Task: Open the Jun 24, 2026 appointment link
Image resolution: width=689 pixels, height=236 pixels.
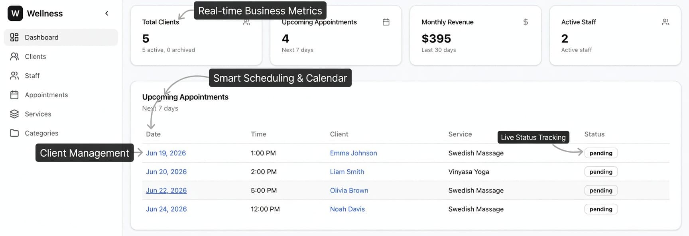Action: (166, 209)
